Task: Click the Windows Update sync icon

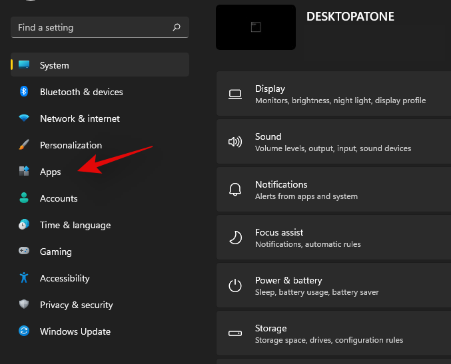Action: coord(24,331)
